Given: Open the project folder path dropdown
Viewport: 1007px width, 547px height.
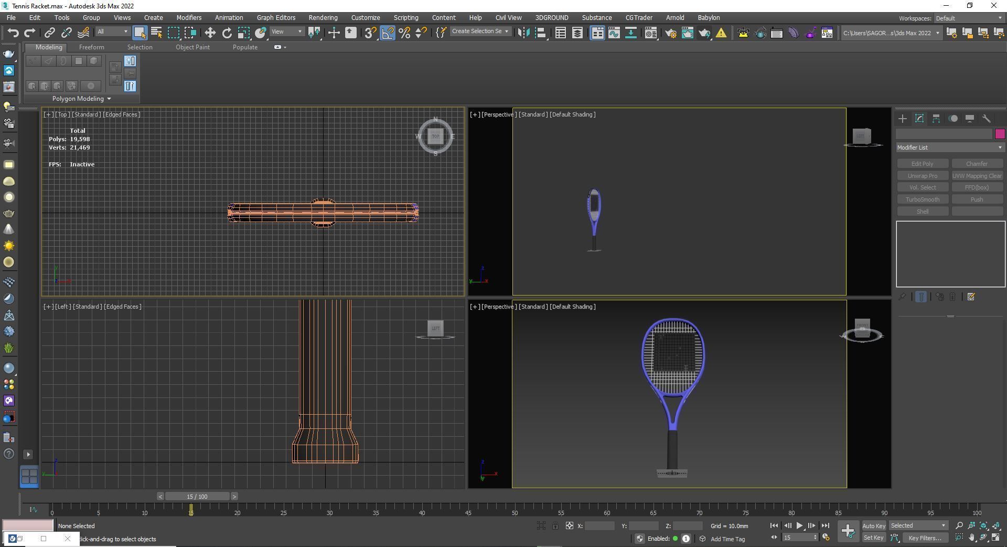Looking at the screenshot, I should coord(892,33).
